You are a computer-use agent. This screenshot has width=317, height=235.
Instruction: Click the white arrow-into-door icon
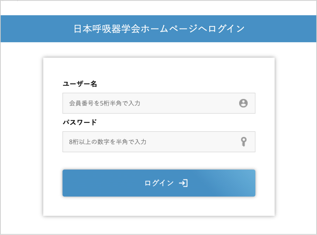click(x=183, y=183)
